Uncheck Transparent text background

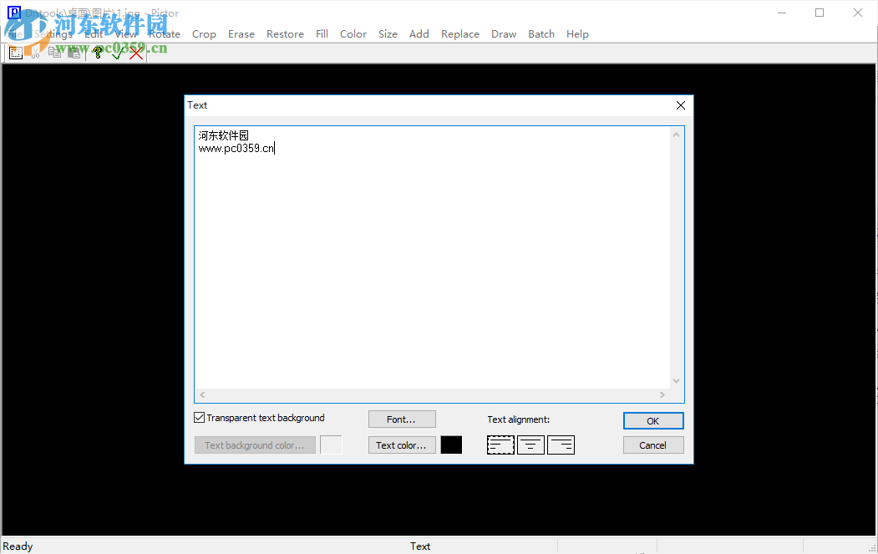(x=199, y=417)
